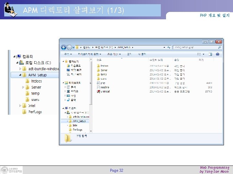
Task: Sort by the 수정한 날짜 column header
Action: point(156,60)
